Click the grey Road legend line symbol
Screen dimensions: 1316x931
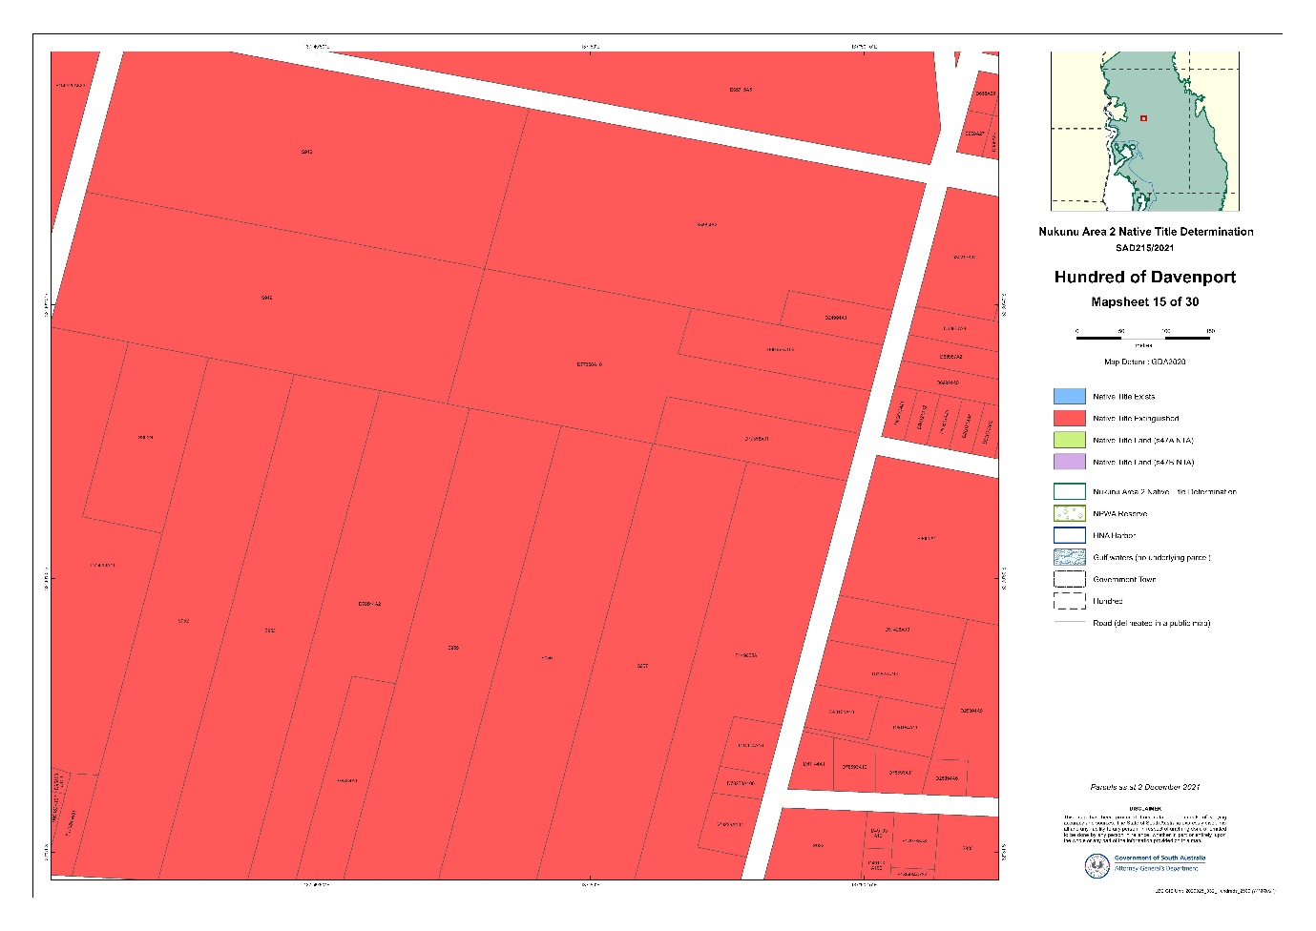(x=1069, y=623)
